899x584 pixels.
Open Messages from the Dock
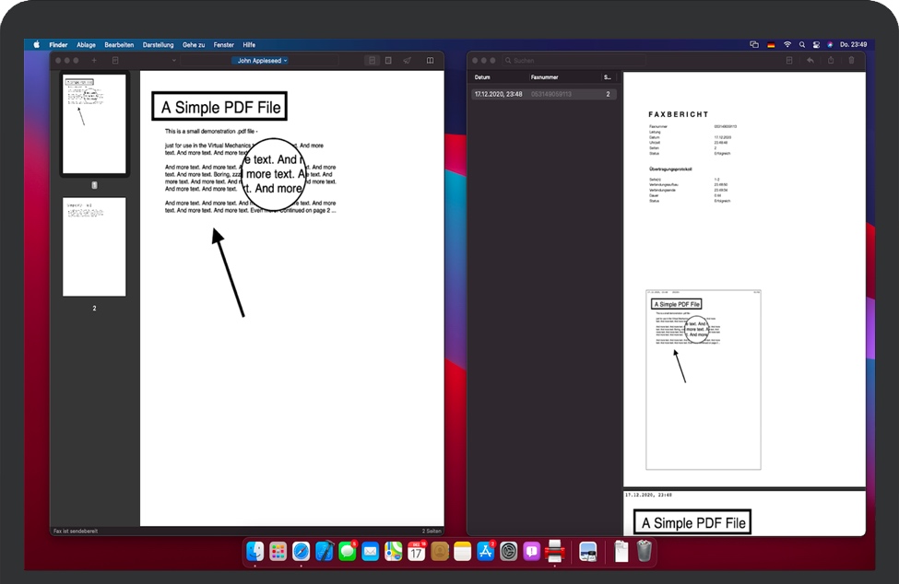click(348, 552)
